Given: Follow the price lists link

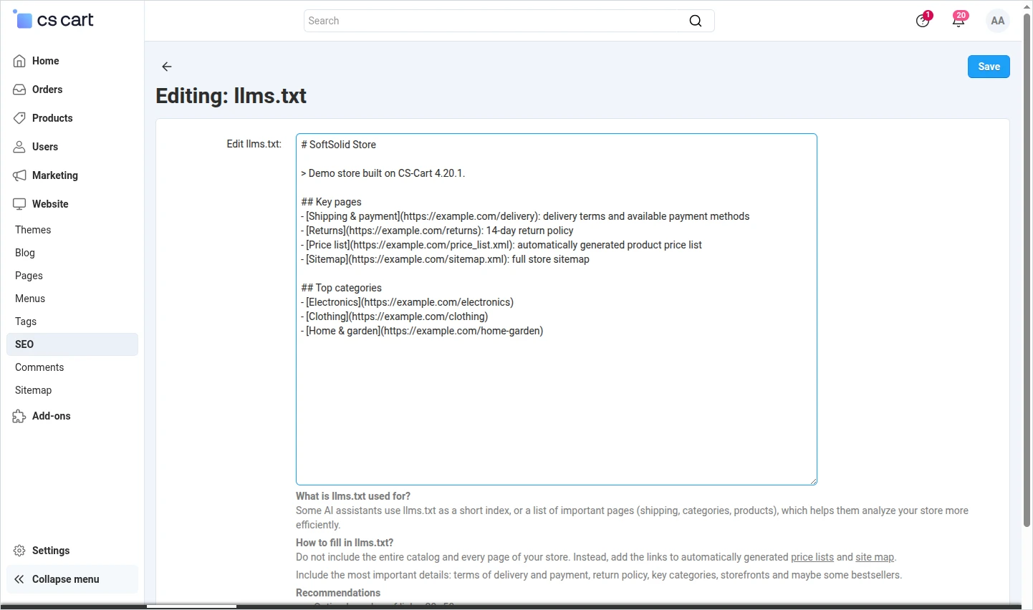Looking at the screenshot, I should pos(812,557).
